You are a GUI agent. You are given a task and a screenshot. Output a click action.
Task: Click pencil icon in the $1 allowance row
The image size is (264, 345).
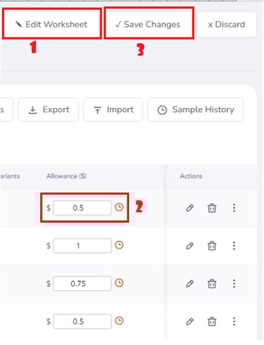190,246
